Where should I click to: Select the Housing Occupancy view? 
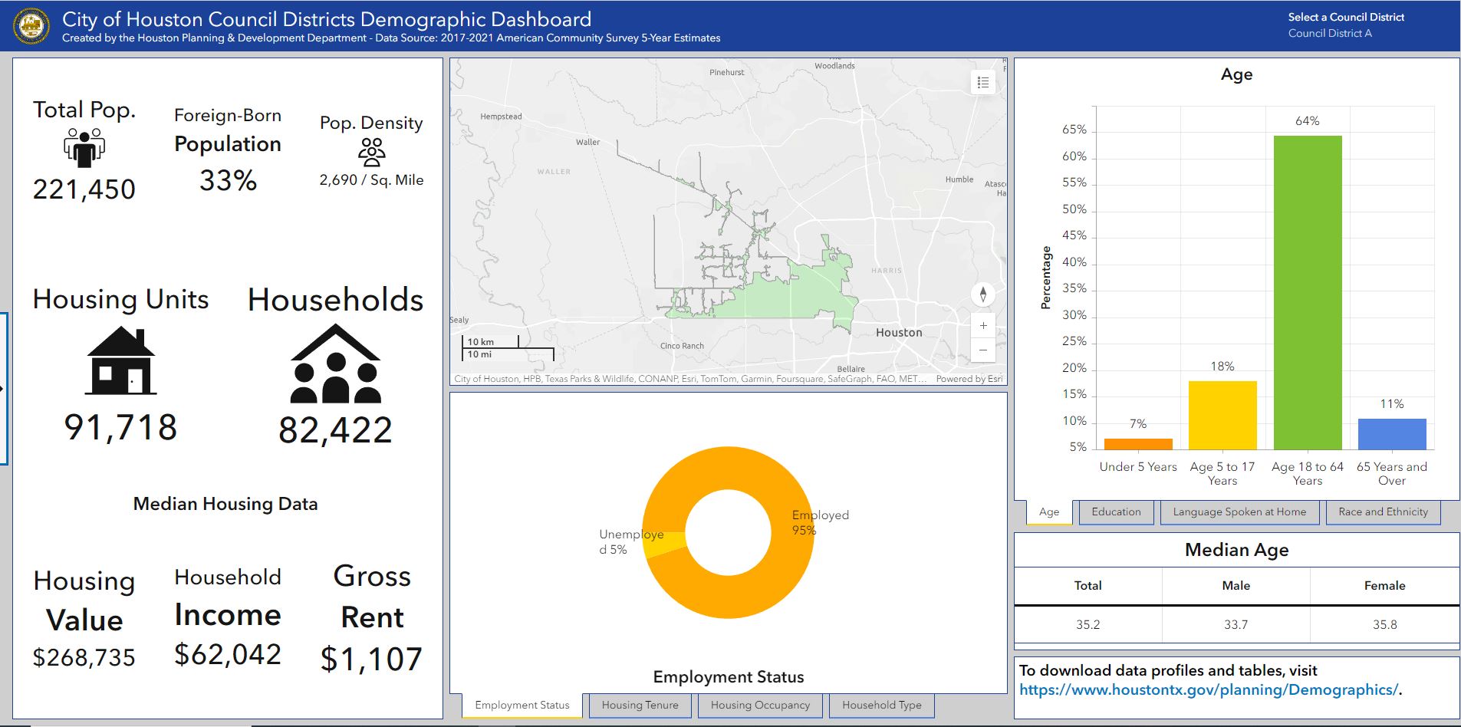[760, 705]
